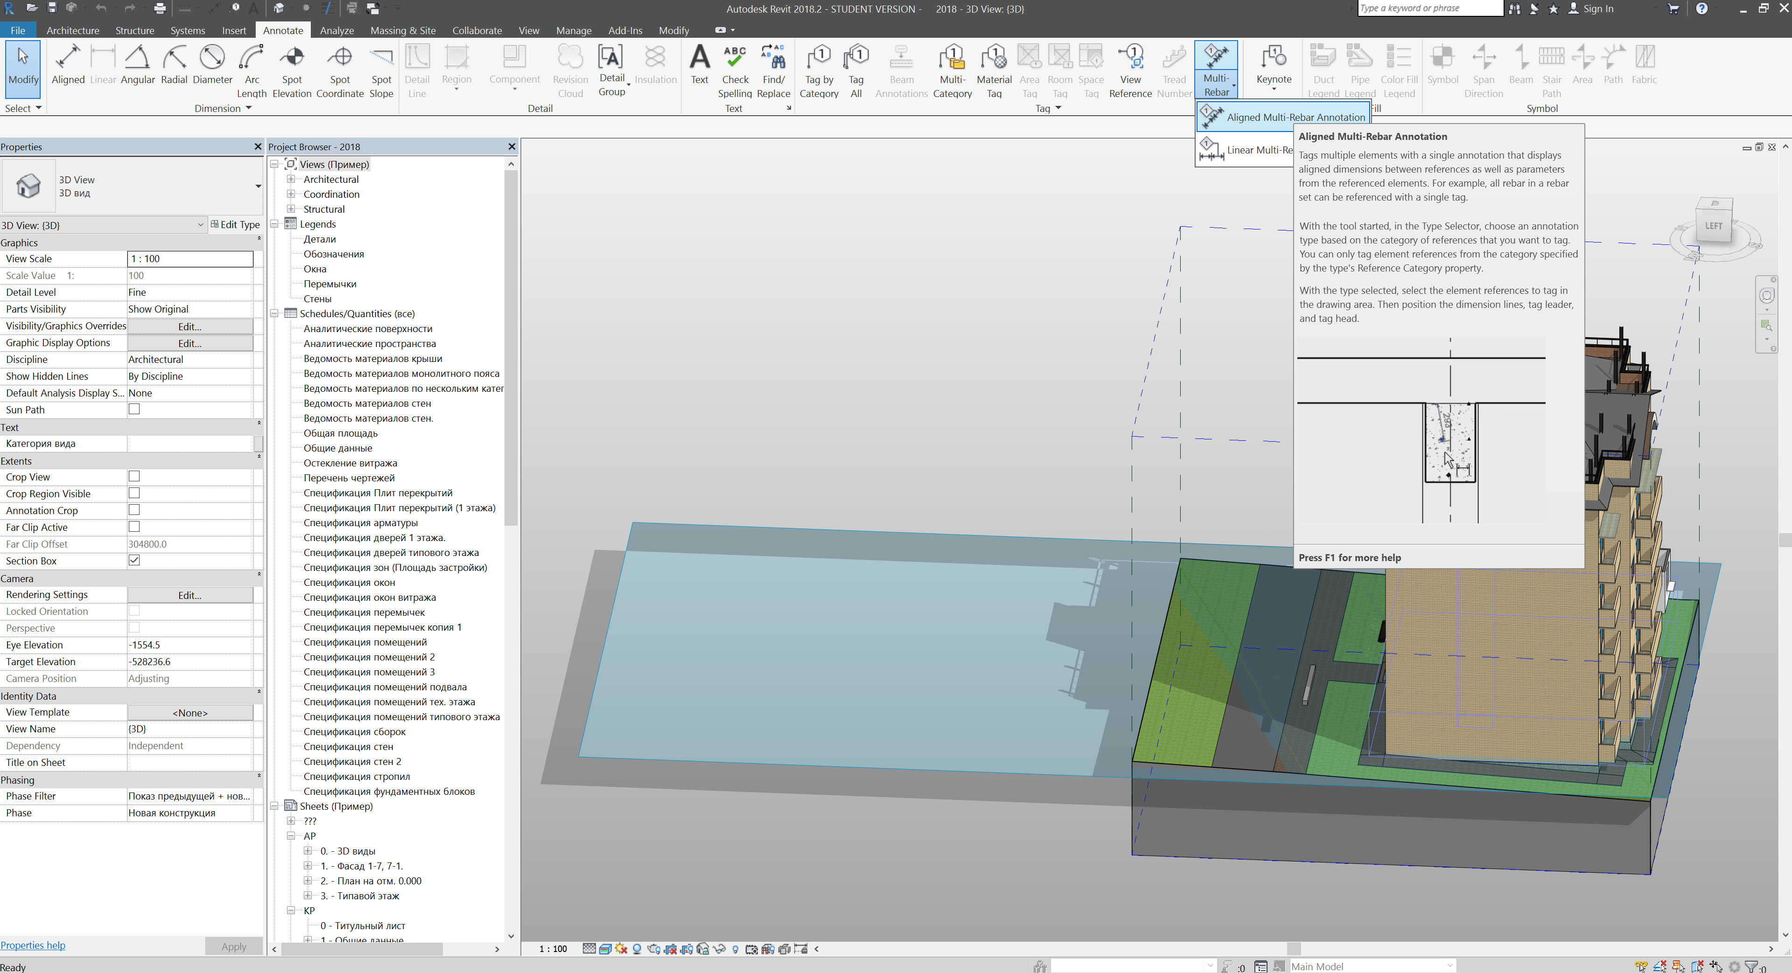This screenshot has height=973, width=1792.
Task: Uncheck the Section Box checkbox
Action: (134, 561)
